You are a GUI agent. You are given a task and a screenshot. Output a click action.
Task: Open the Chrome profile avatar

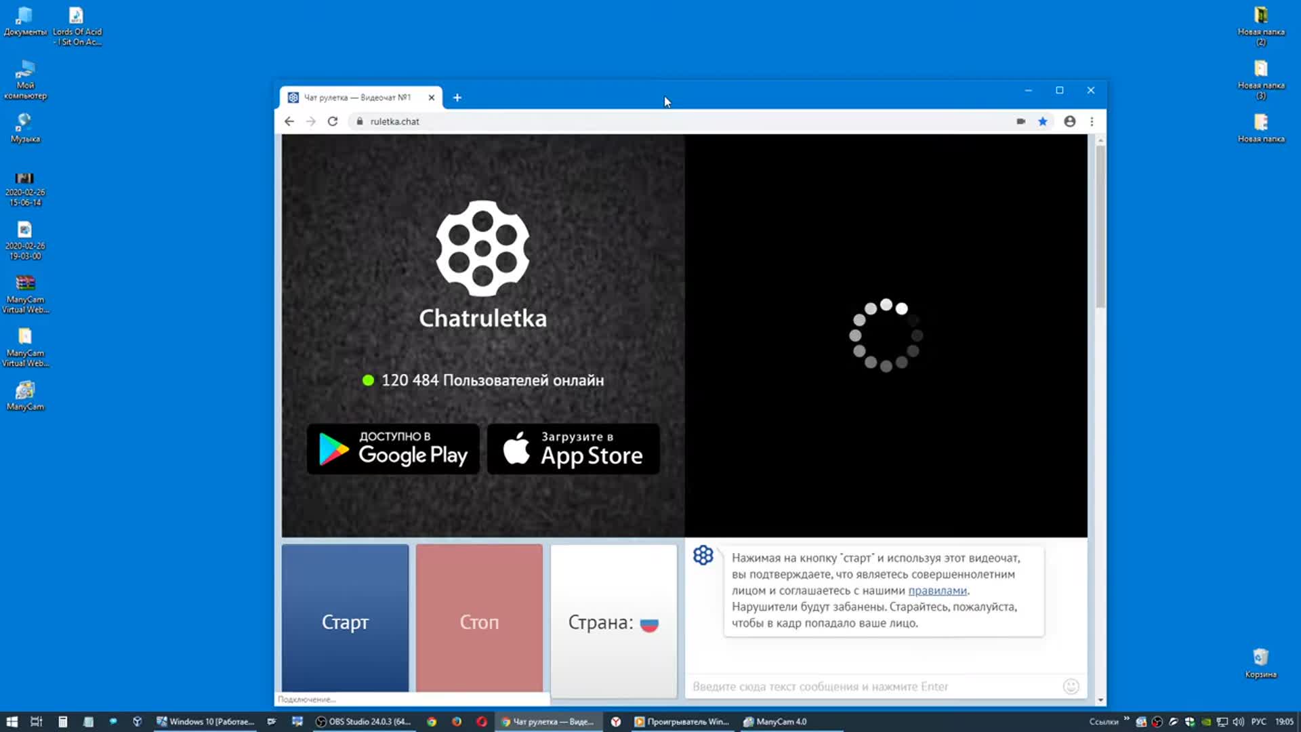pyautogui.click(x=1070, y=121)
